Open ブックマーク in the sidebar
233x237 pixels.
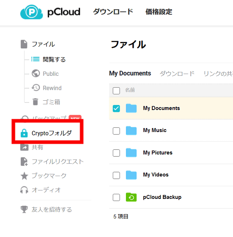49,176
